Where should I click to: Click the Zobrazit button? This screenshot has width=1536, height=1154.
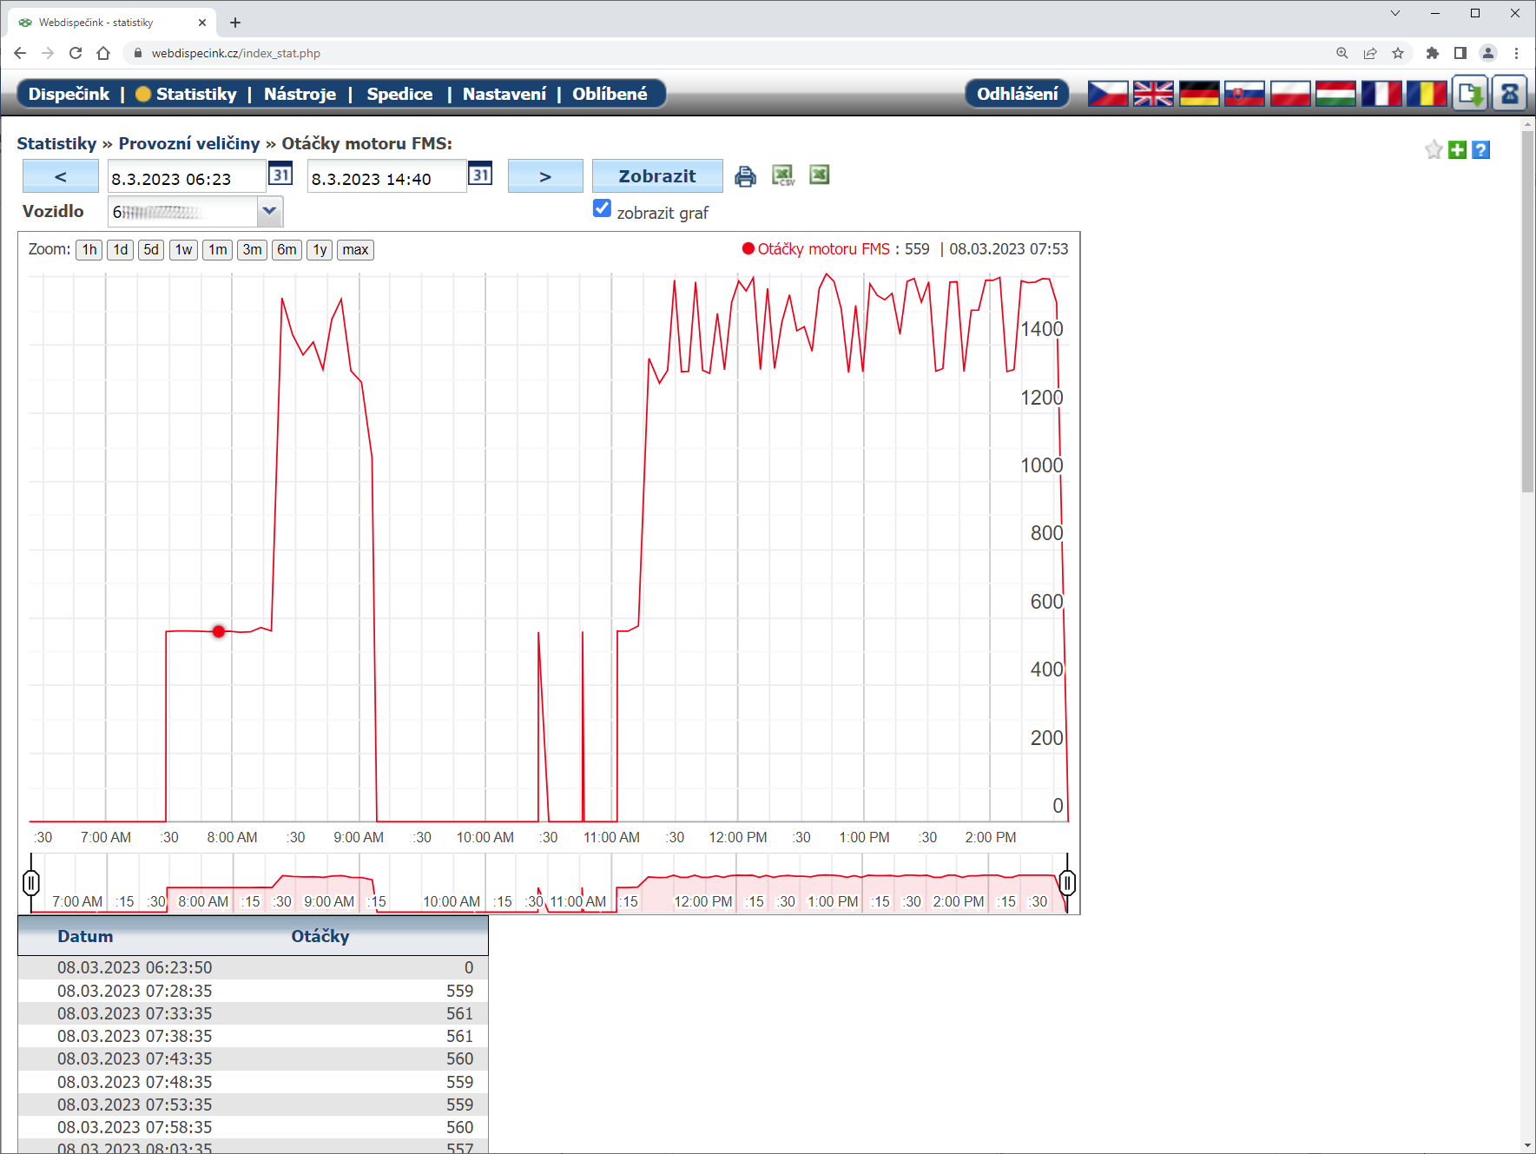coord(656,176)
